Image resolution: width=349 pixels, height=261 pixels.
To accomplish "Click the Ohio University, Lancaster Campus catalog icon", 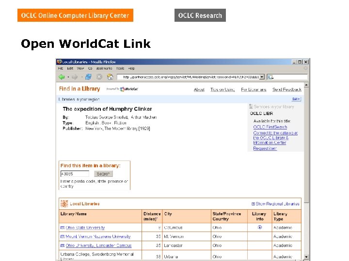I will coord(63,246).
